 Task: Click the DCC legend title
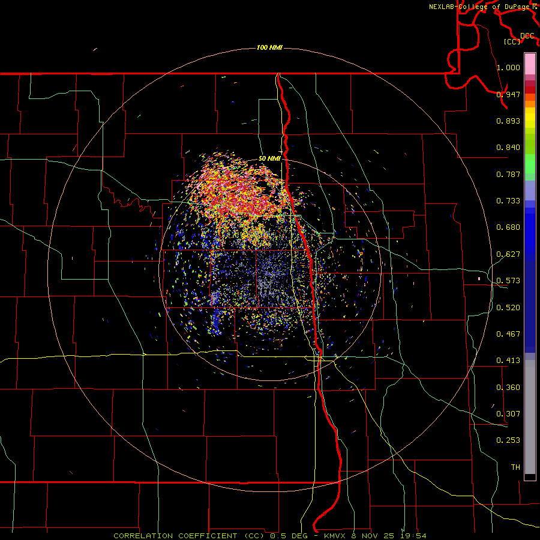[527, 36]
